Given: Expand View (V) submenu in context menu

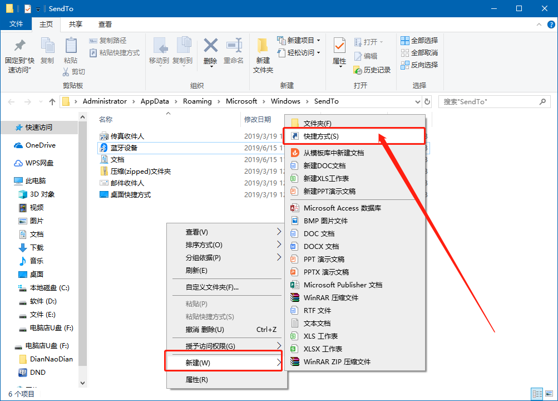Looking at the screenshot, I should pyautogui.click(x=227, y=232).
